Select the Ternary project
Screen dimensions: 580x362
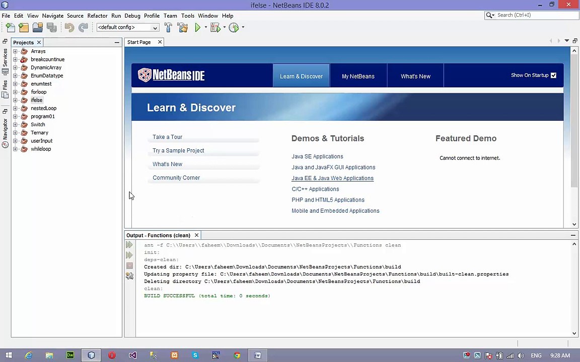coord(39,133)
